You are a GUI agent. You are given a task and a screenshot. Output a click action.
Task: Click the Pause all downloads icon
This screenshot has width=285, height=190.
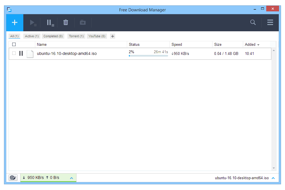coord(50,23)
